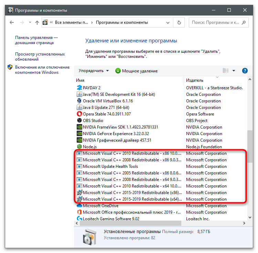Click the Visual C++ 2010 x64 icon

tap(79, 186)
